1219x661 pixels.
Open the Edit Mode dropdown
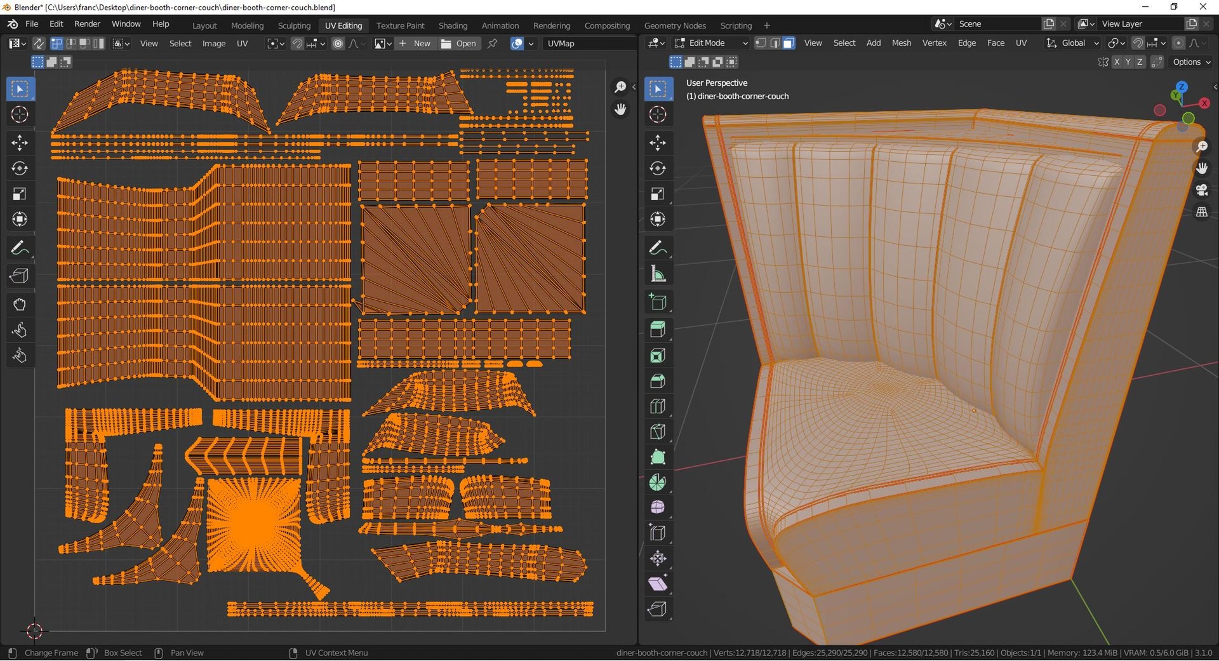(x=711, y=43)
